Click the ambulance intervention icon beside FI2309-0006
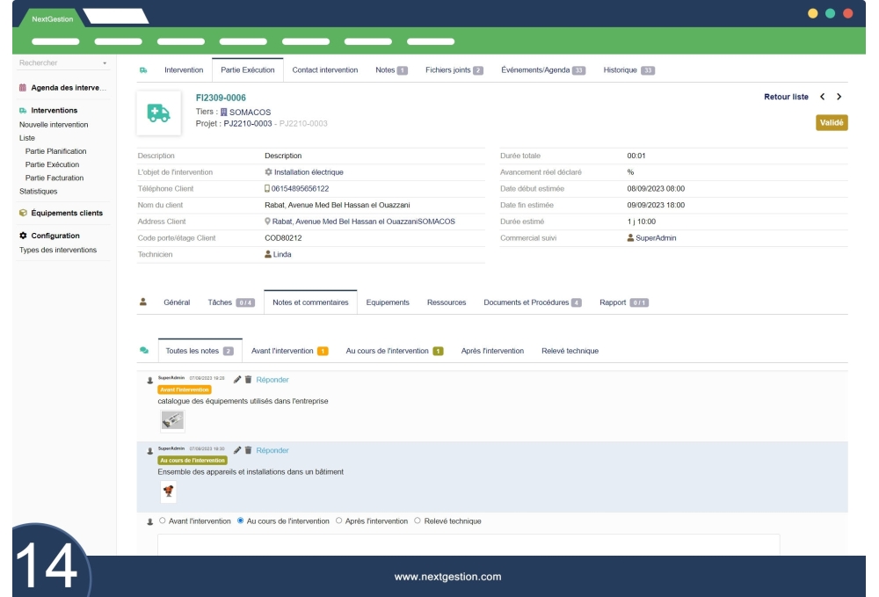The image size is (879, 597). tap(159, 113)
